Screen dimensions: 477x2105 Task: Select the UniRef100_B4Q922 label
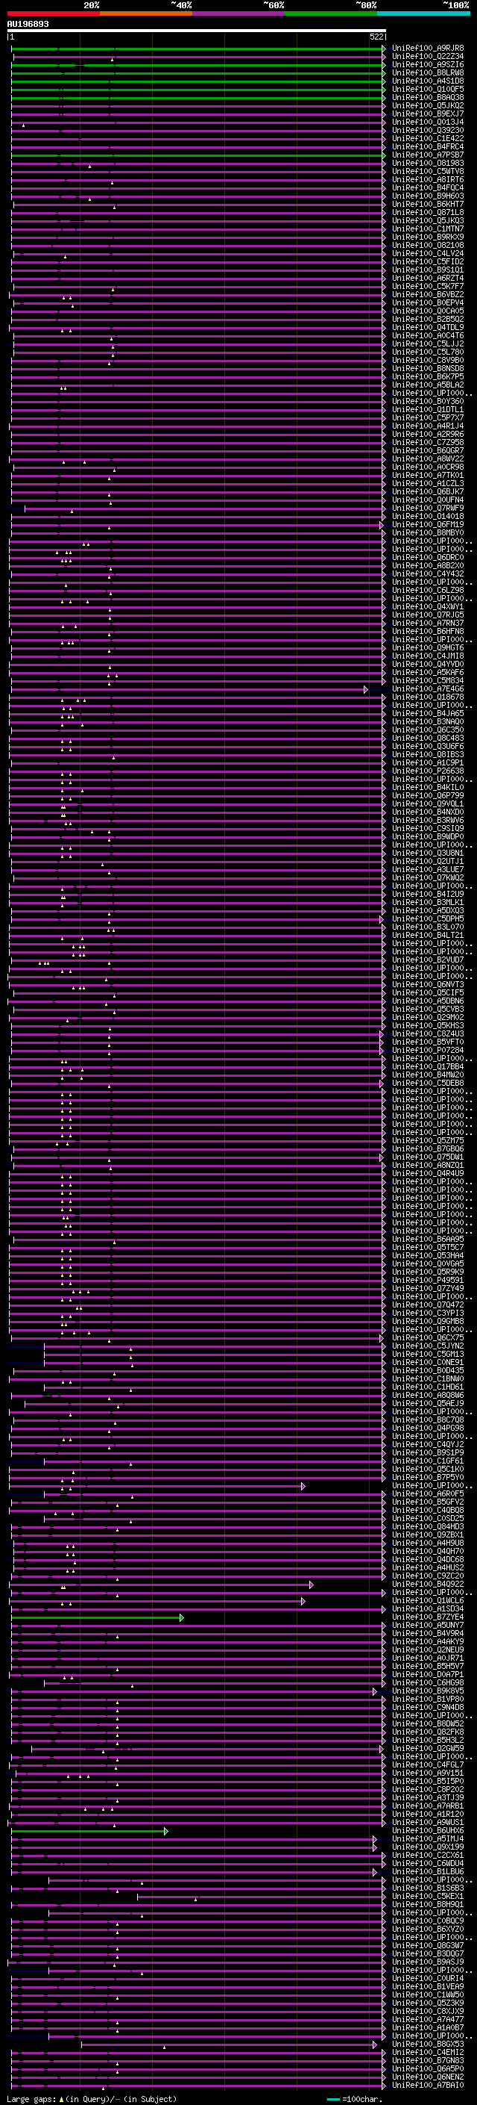(427, 1585)
